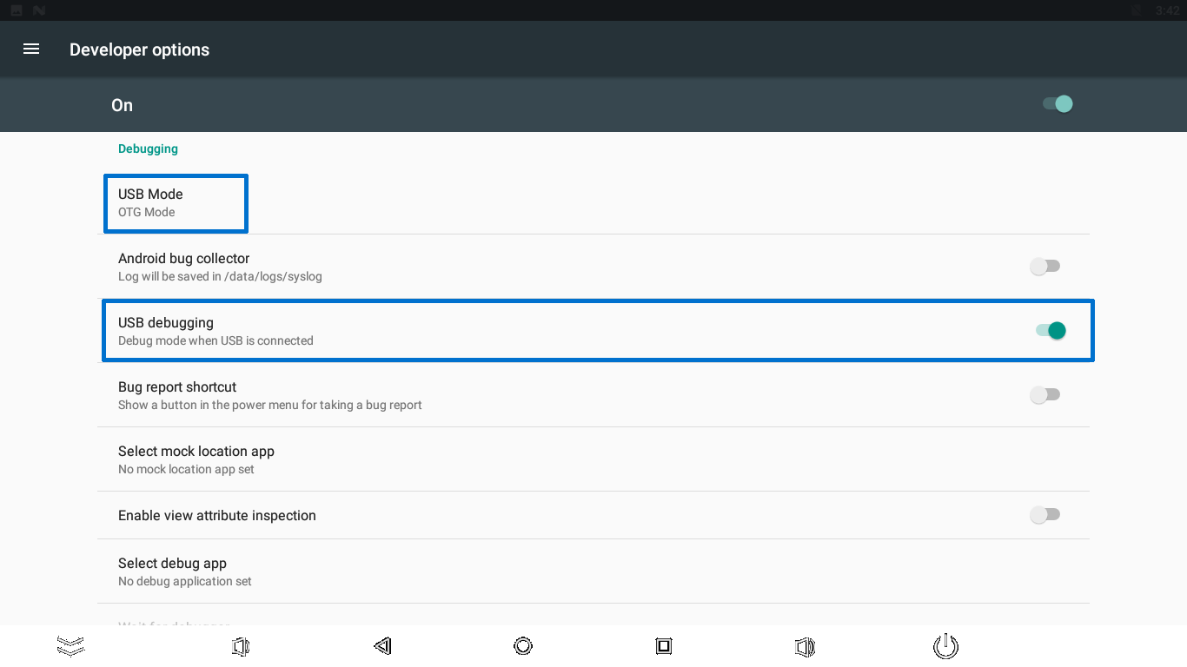Turn off the Developer options master switch
The image size is (1187, 667).
[1058, 104]
